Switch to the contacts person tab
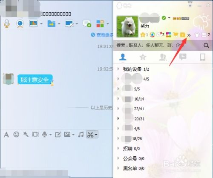Viewport: 213px width, 178px height. click(123, 57)
